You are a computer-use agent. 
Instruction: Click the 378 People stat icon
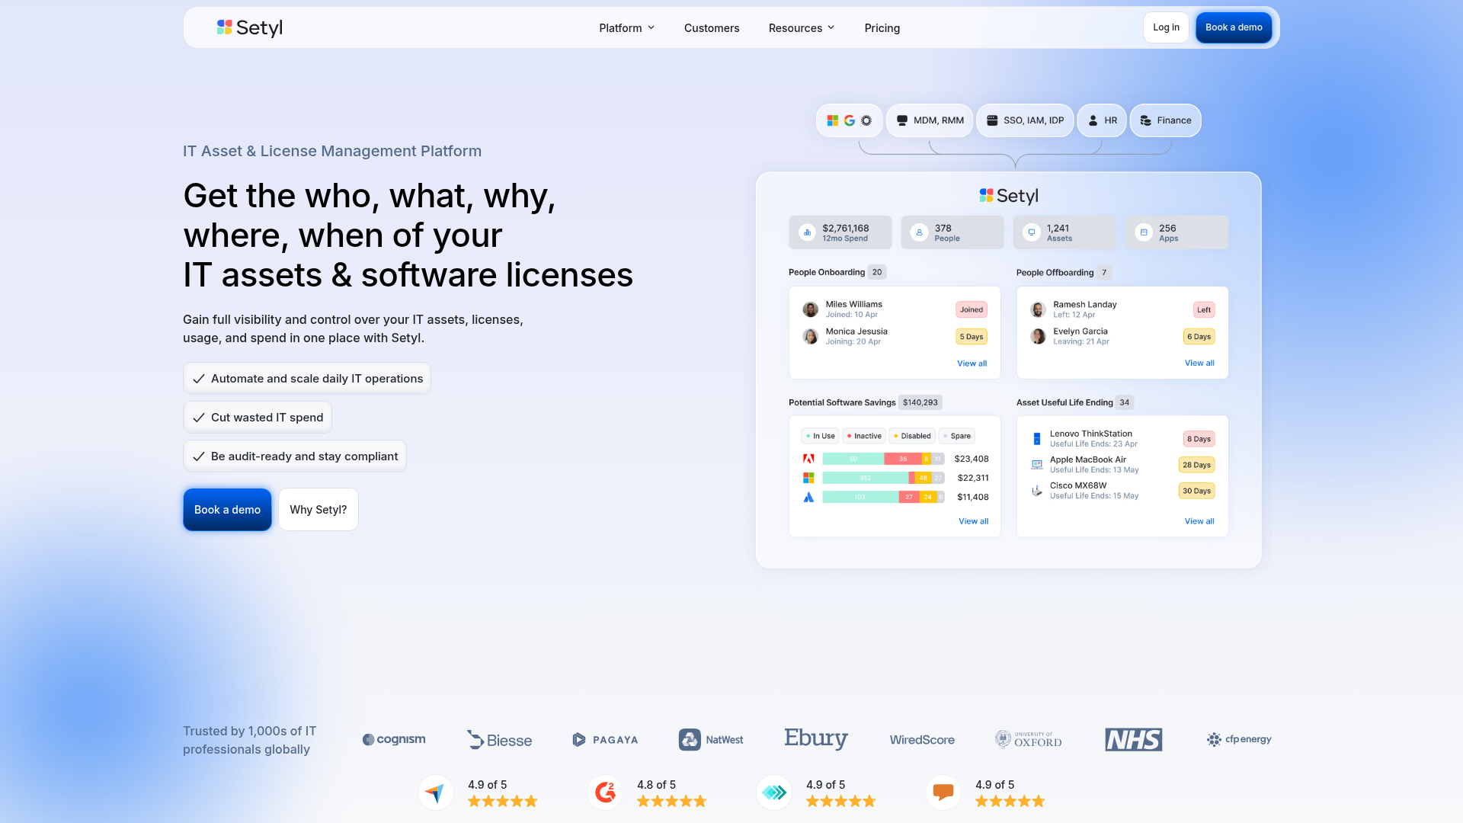click(920, 232)
